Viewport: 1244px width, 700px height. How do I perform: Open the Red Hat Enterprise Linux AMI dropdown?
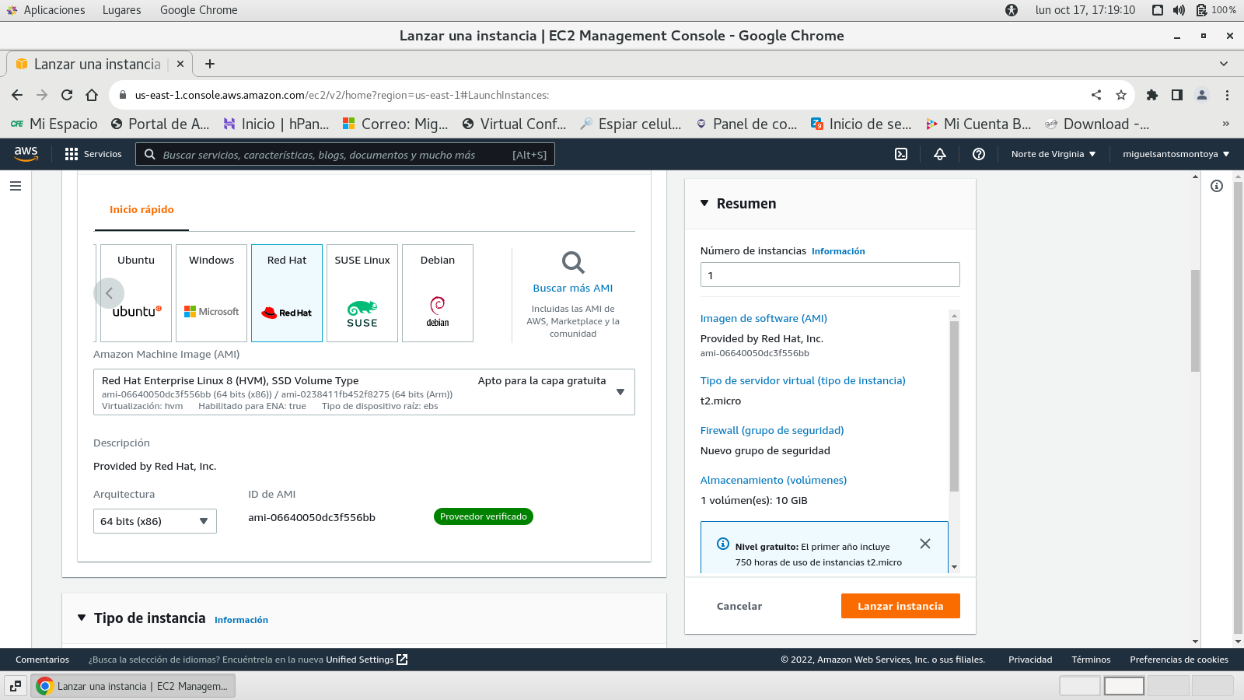click(364, 392)
